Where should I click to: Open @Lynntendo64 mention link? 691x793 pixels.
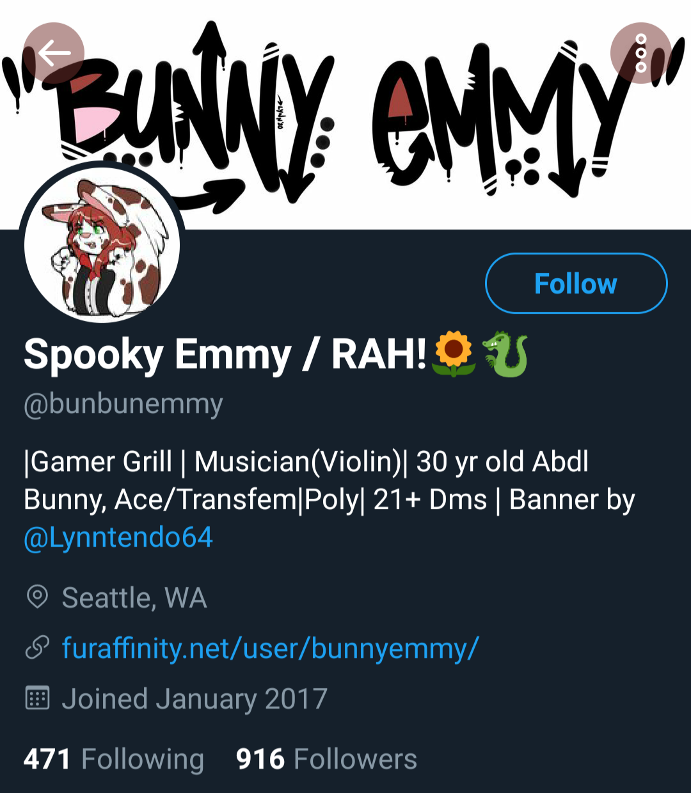tap(118, 537)
